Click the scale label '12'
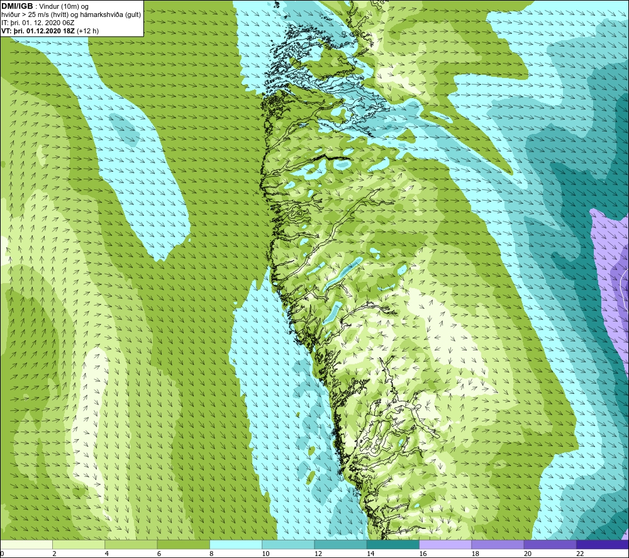Image resolution: width=629 pixels, height=558 pixels. (x=318, y=554)
